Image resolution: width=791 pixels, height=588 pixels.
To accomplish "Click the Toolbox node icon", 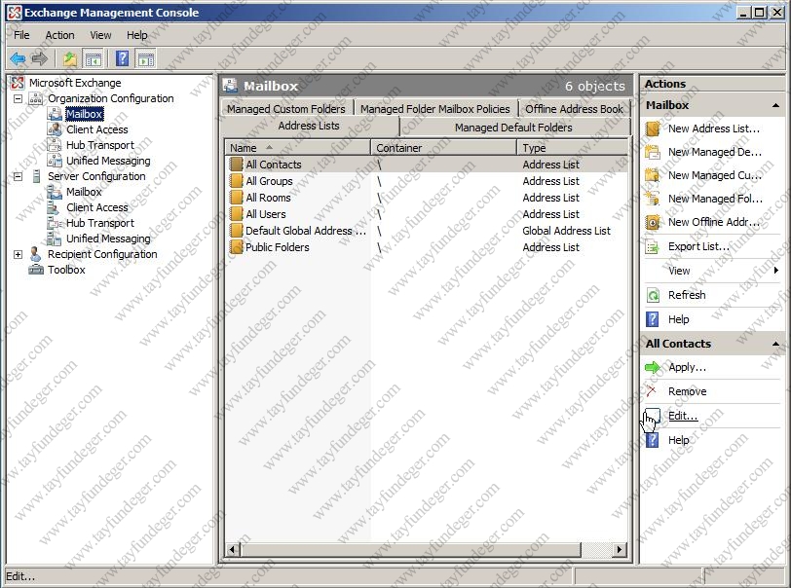I will pyautogui.click(x=36, y=270).
